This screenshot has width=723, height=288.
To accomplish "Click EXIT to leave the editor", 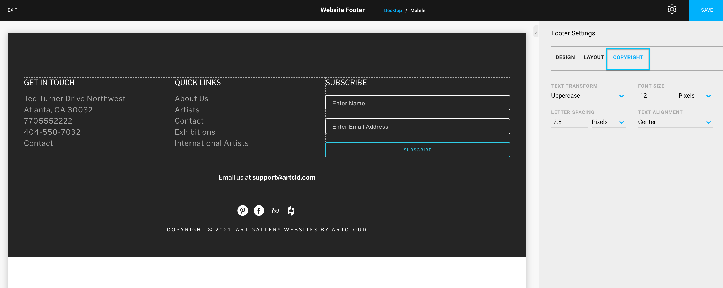I will 12,10.
